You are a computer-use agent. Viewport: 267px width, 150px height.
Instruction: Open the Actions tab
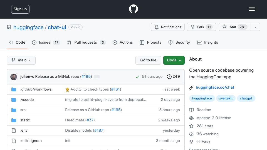click(123, 42)
